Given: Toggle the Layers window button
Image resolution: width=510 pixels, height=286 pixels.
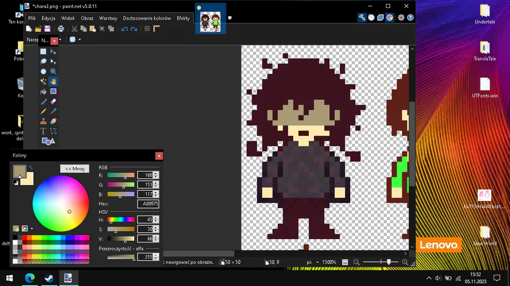Looking at the screenshot, I should (x=380, y=18).
